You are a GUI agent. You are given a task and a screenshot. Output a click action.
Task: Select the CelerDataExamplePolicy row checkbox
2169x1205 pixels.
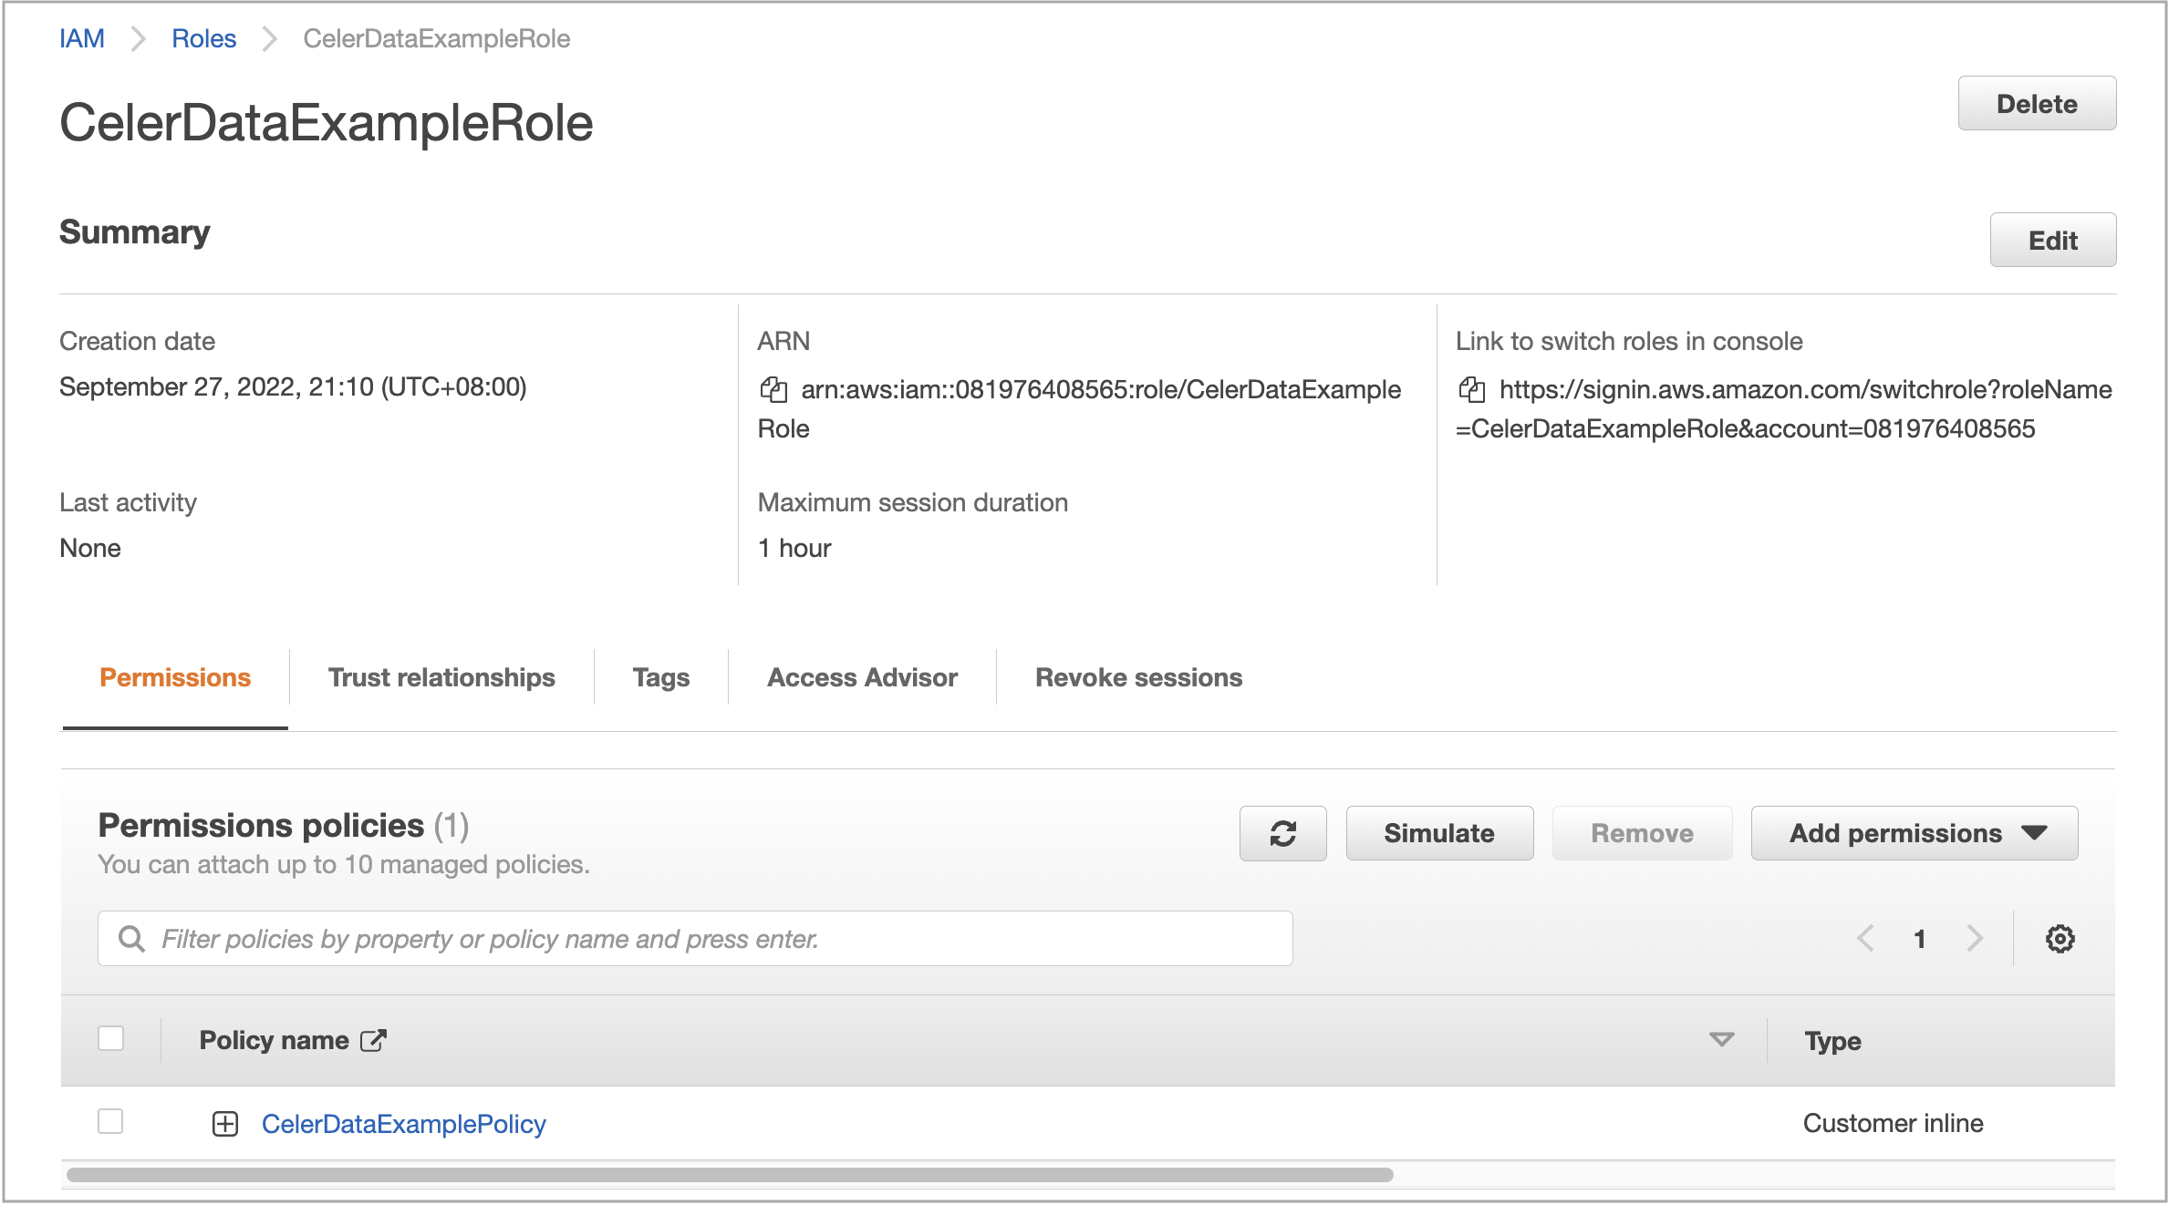click(111, 1122)
